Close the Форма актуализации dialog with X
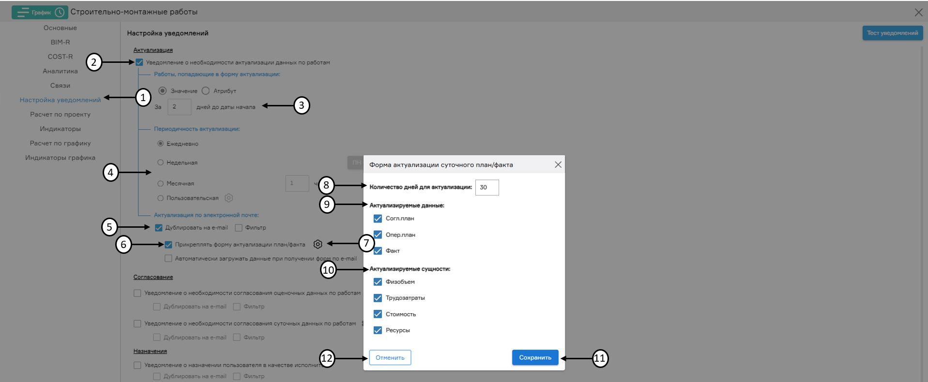 coord(558,165)
